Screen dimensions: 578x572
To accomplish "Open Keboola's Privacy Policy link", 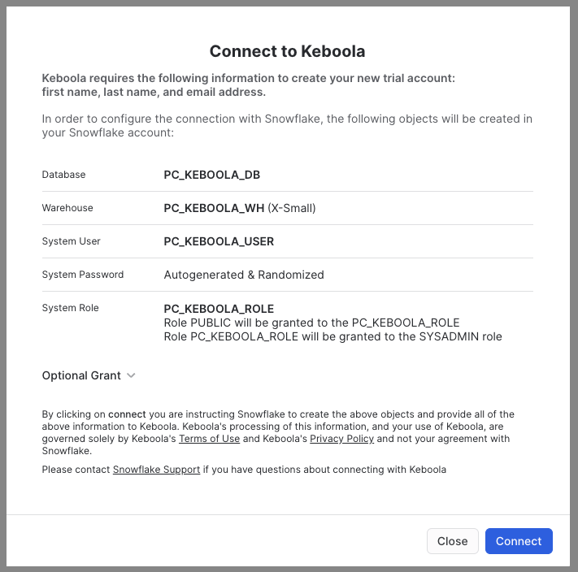I will (x=341, y=439).
